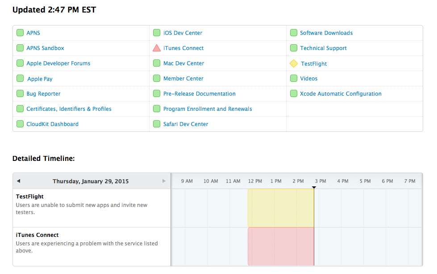437x274 pixels.
Task: Open the iTunes Connect link
Action: (x=183, y=48)
